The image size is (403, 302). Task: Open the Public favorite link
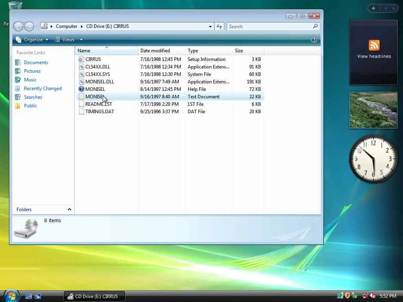pyautogui.click(x=30, y=106)
